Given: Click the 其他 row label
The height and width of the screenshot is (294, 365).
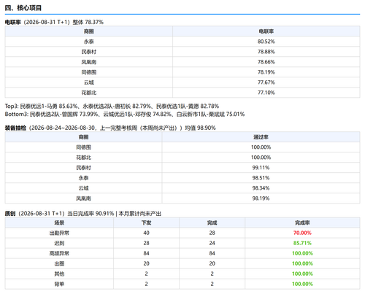Looking at the screenshot, I should (x=59, y=274).
